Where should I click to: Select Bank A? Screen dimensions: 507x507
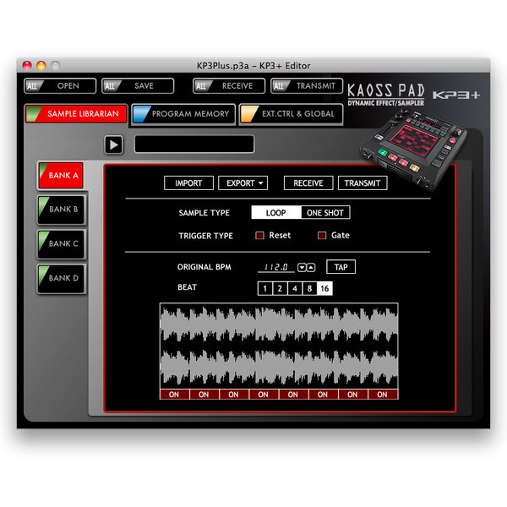coord(61,175)
